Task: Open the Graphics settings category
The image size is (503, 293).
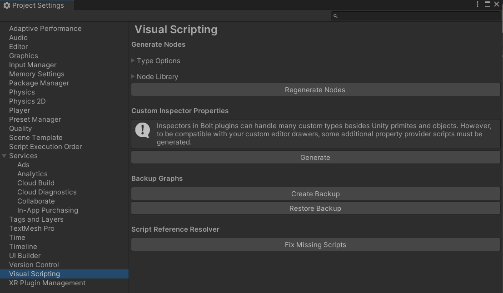Action: (24, 56)
